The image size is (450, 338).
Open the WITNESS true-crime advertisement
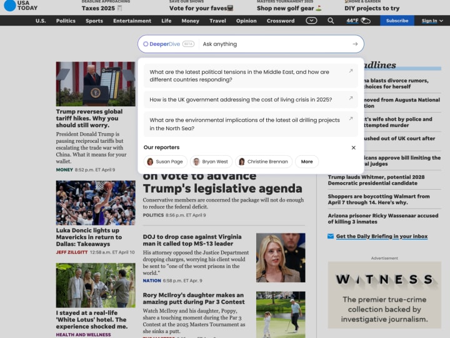pos(384,295)
